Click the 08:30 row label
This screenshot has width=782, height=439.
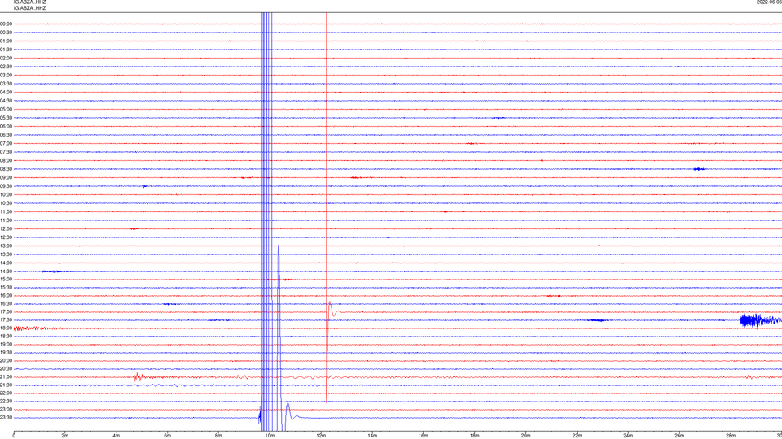coord(6,169)
